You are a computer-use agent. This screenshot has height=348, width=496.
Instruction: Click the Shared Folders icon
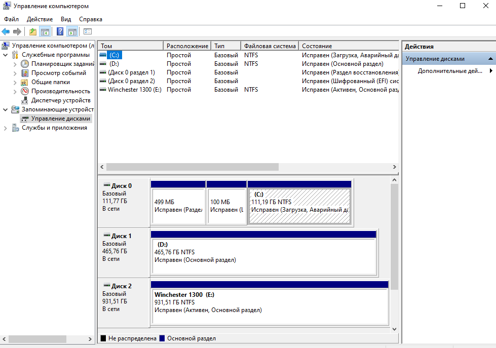pos(25,82)
